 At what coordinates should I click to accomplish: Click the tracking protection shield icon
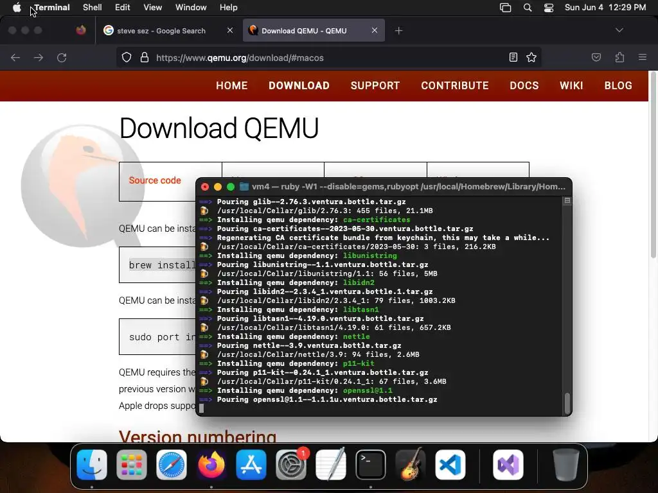coord(127,57)
